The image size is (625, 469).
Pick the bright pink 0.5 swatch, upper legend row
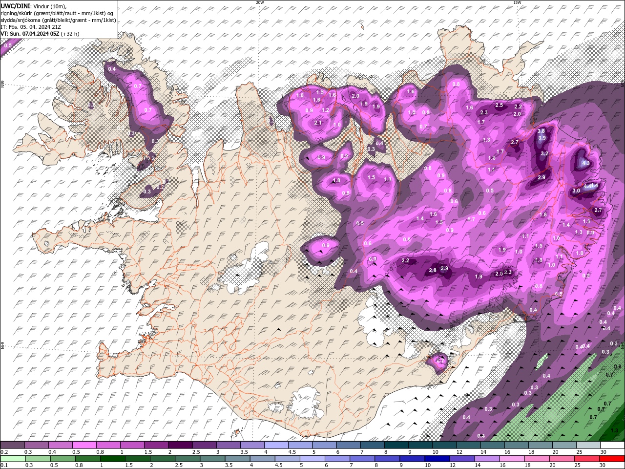pos(84,445)
